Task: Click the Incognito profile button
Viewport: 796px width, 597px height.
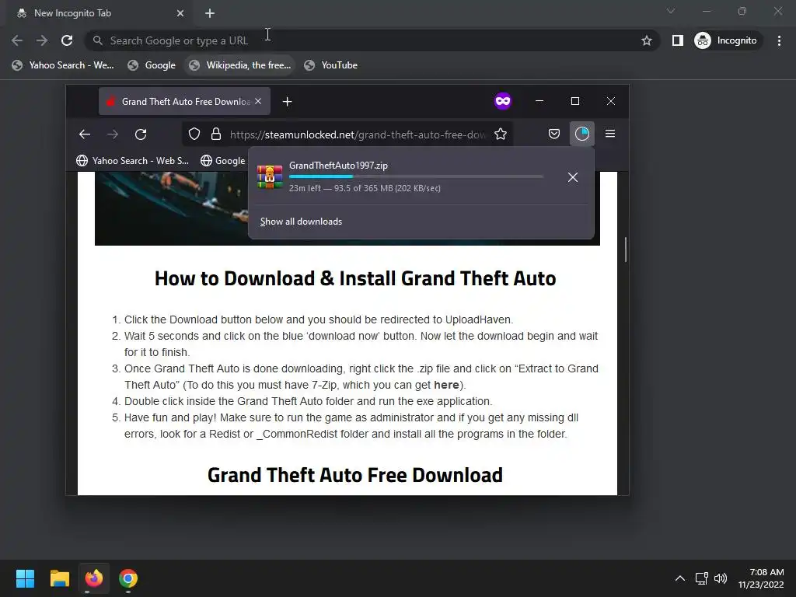Action: click(x=726, y=40)
